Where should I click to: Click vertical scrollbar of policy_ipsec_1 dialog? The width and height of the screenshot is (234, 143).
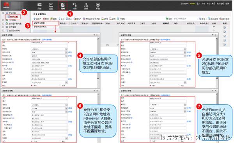click(98, 63)
